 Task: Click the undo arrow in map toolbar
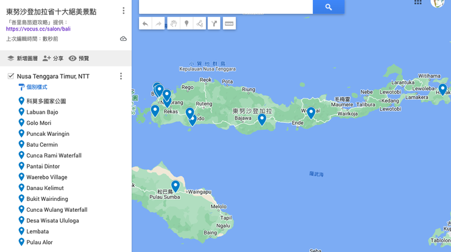[145, 24]
